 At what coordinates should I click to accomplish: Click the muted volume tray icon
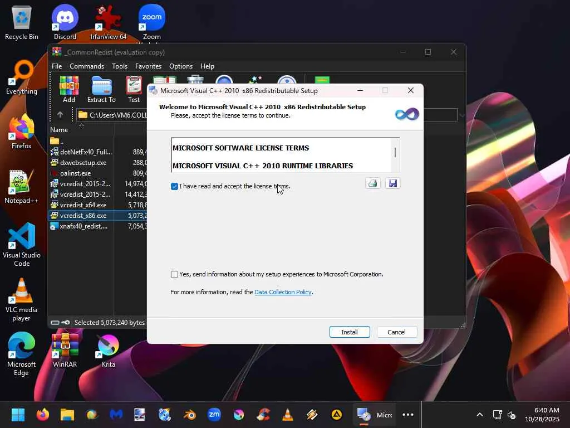[x=512, y=415]
